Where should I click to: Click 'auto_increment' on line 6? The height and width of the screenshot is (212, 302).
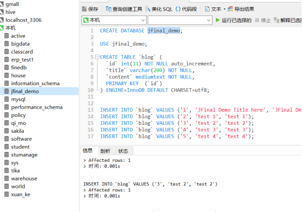(193, 64)
